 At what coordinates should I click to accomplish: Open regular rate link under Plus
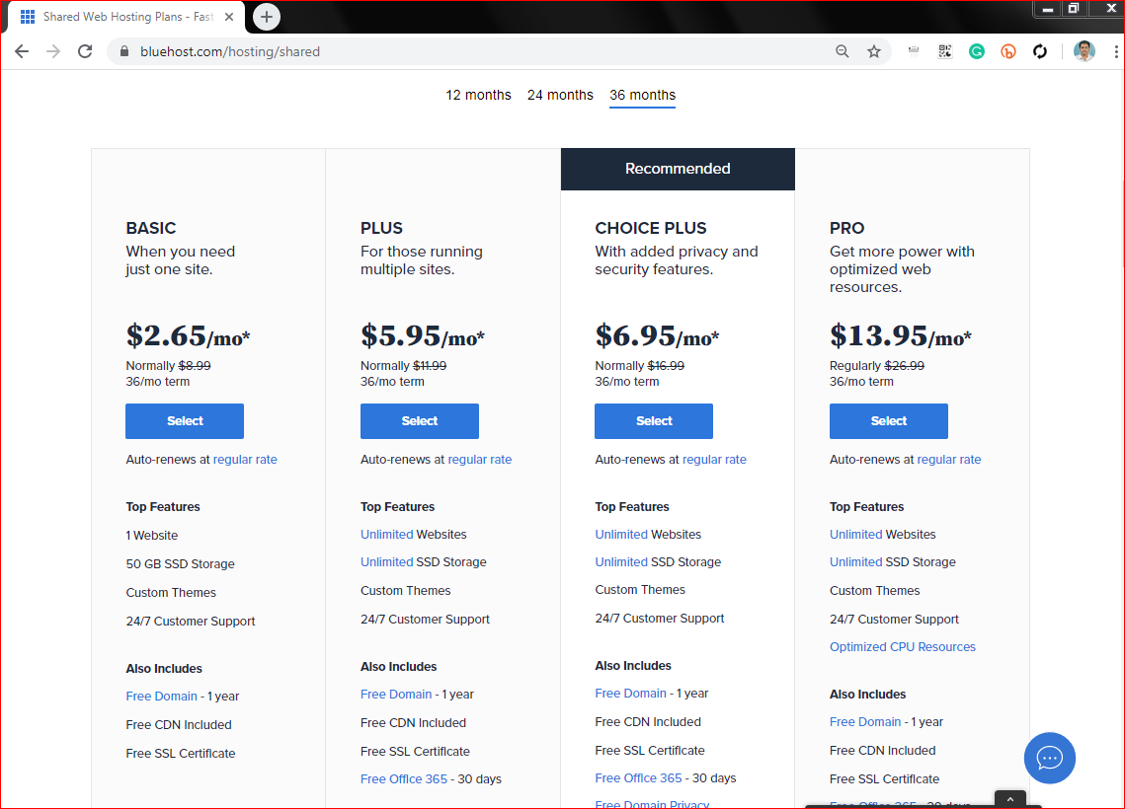[479, 460]
